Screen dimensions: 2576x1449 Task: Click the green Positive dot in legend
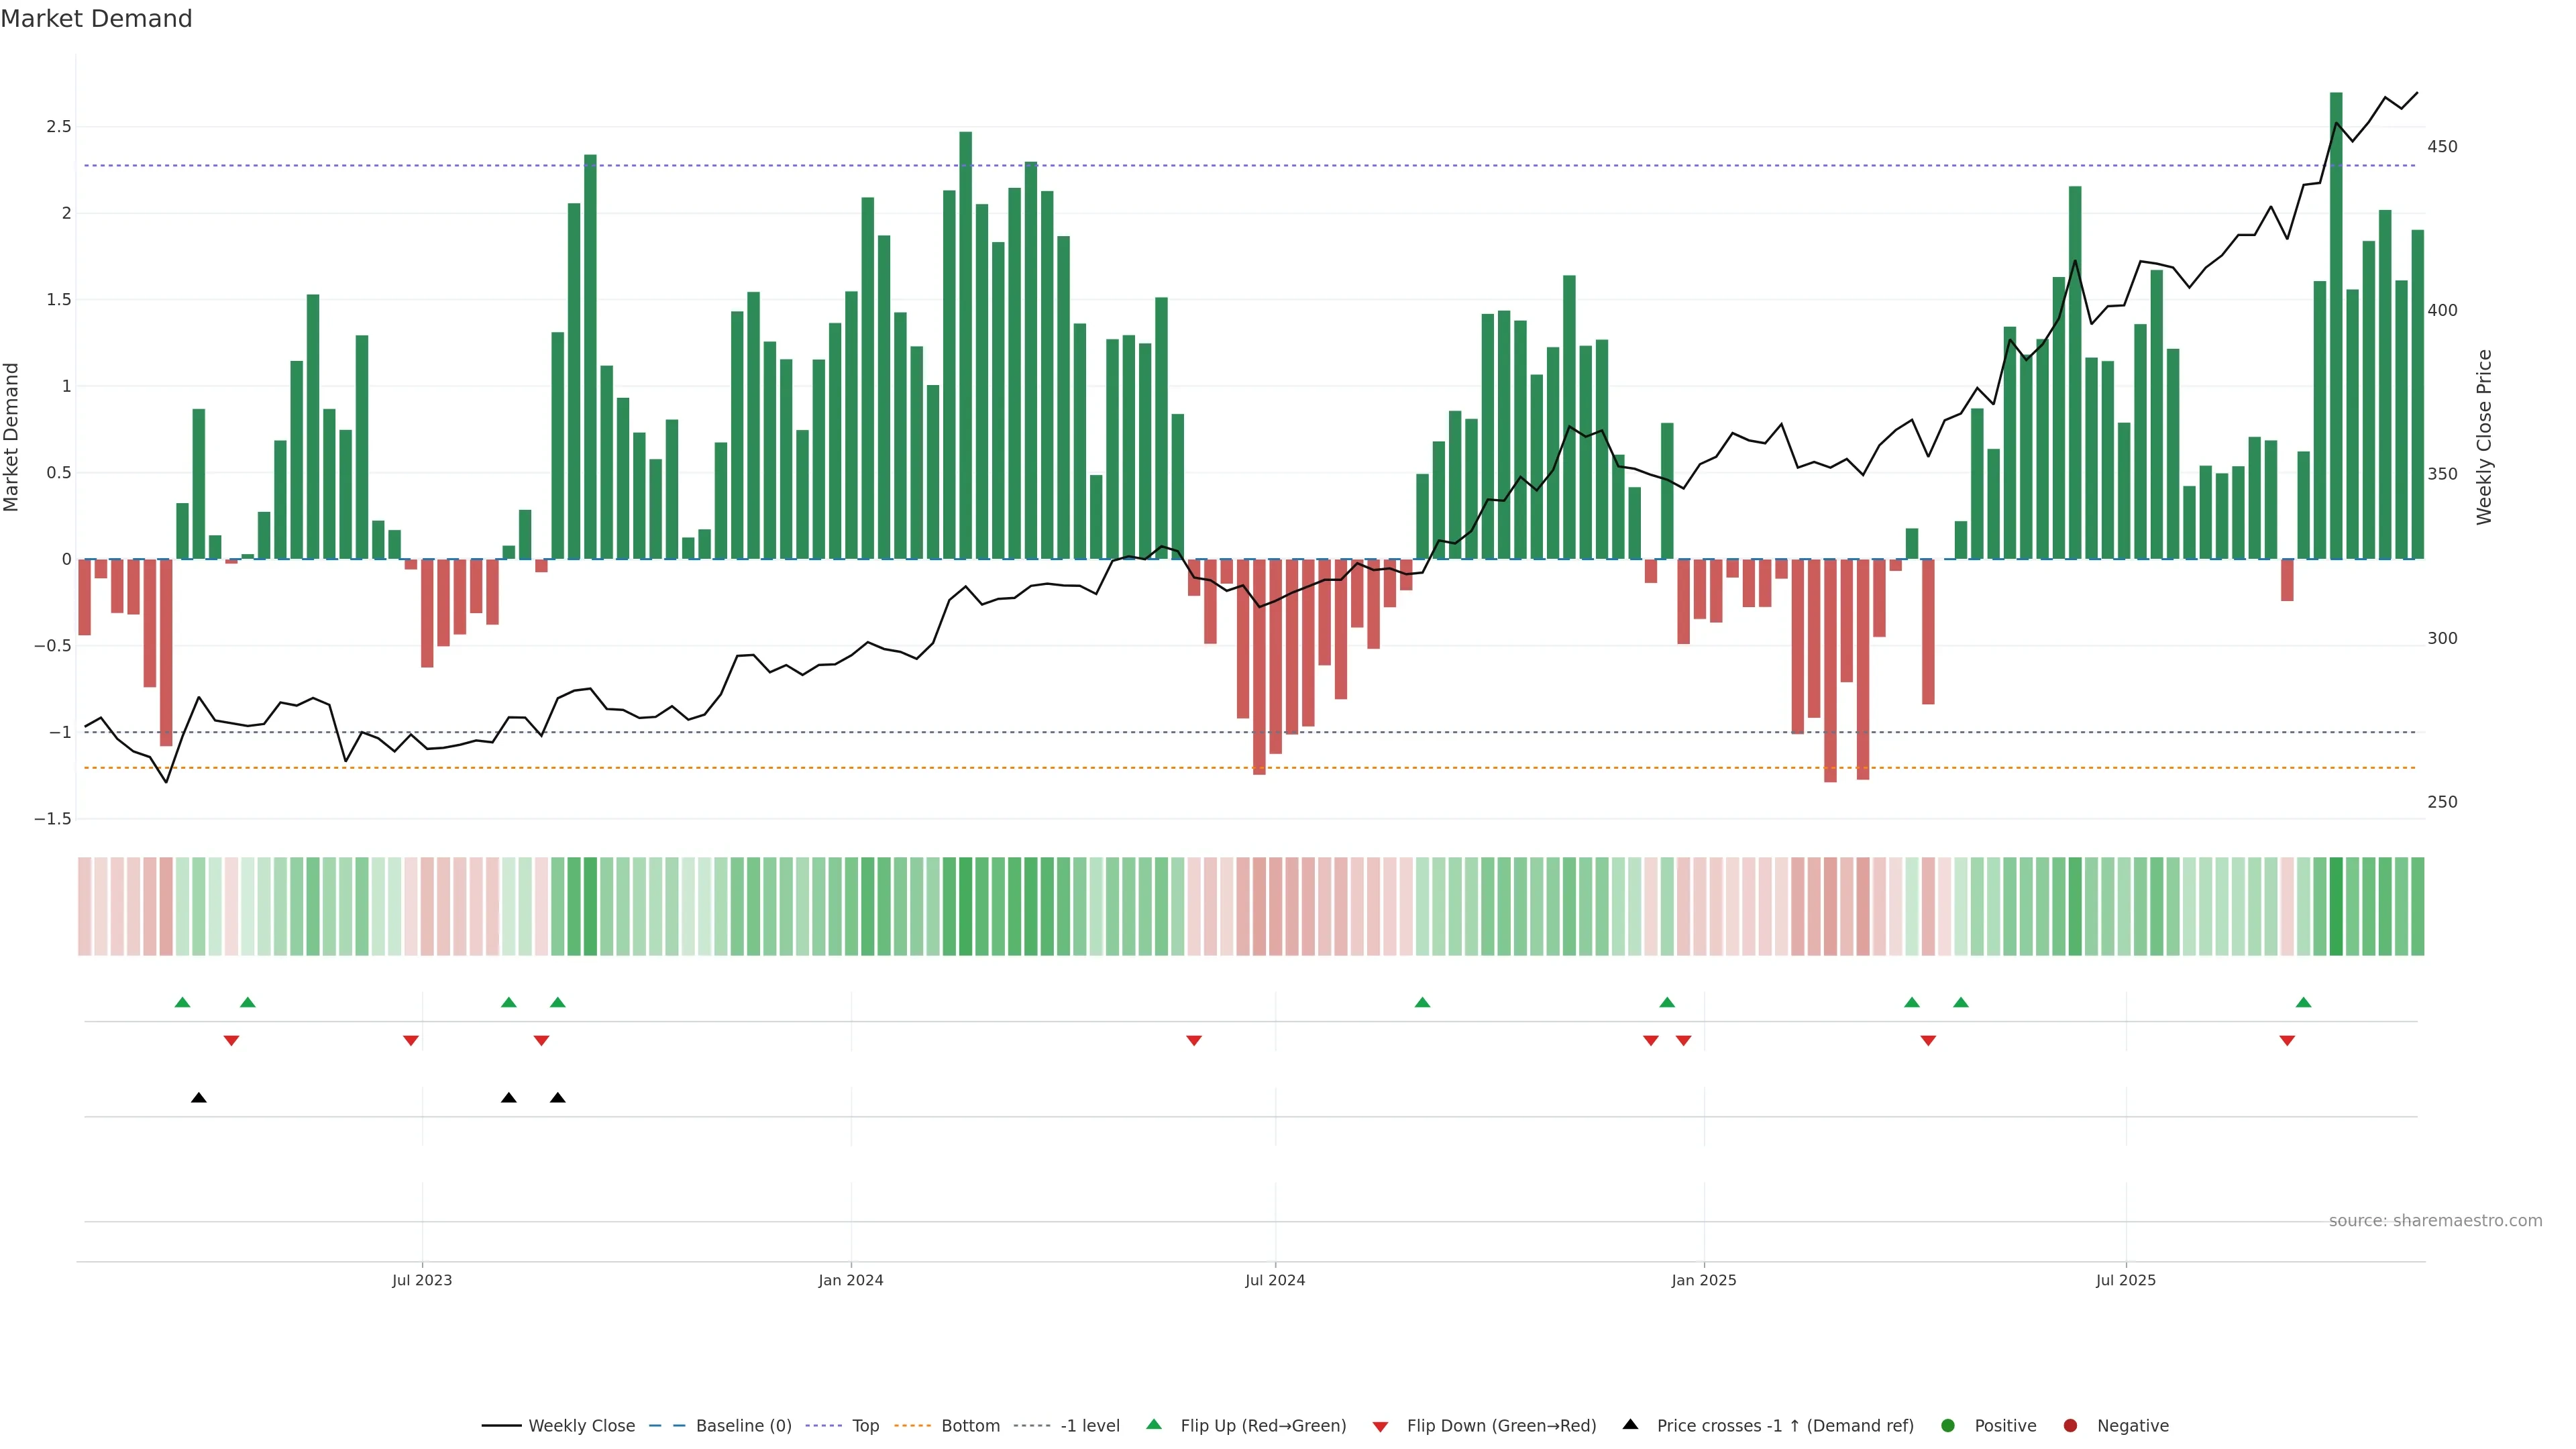pos(1947,1426)
